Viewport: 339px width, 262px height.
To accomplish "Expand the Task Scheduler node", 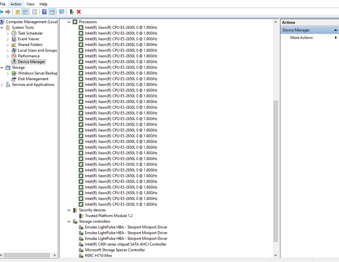I will (x=8, y=33).
